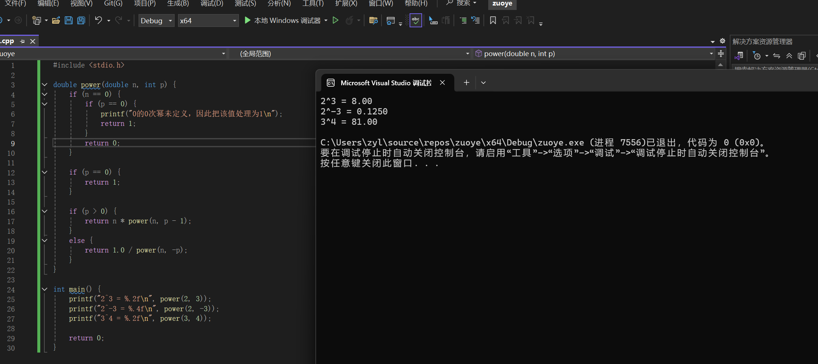Open a file with the folder icon
Image resolution: width=818 pixels, height=364 pixels.
click(56, 20)
